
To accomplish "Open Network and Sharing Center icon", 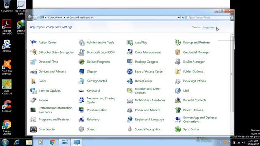I will tap(82, 100).
